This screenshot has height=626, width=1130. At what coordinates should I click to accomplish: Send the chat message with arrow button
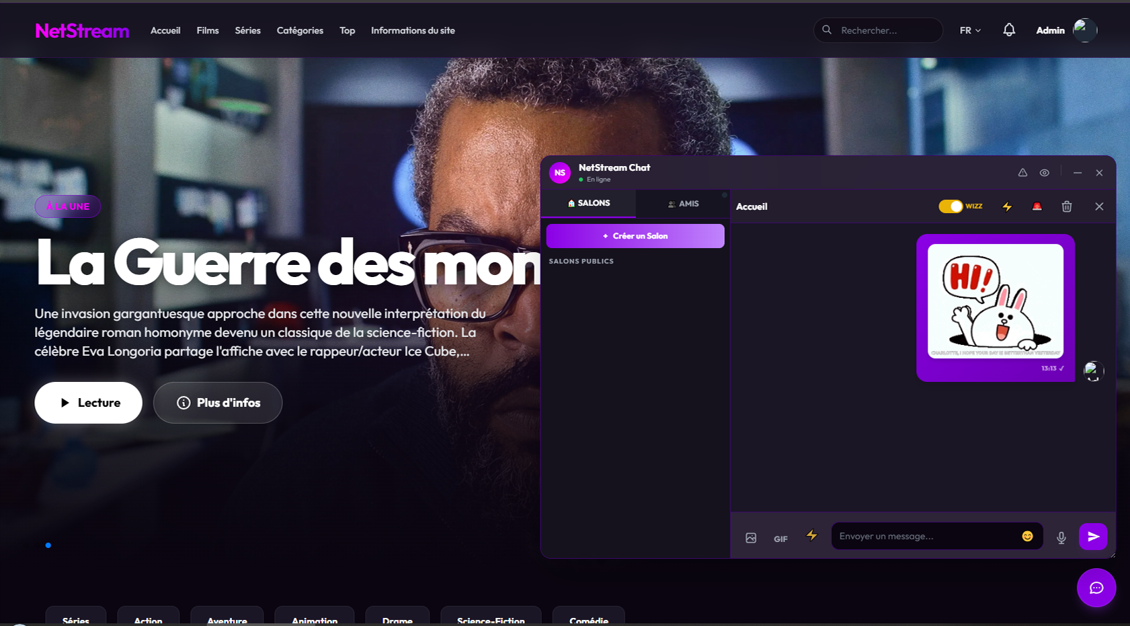click(x=1093, y=537)
